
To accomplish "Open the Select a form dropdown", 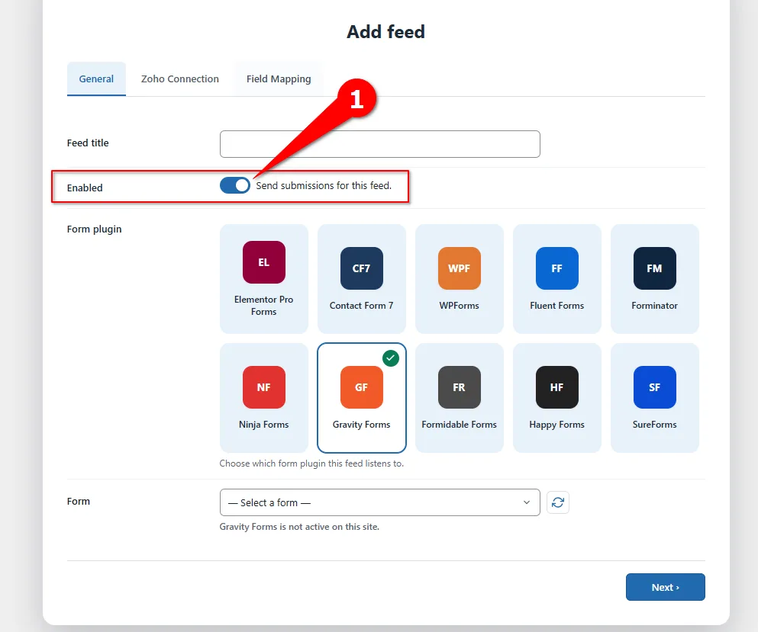I will click(x=379, y=502).
